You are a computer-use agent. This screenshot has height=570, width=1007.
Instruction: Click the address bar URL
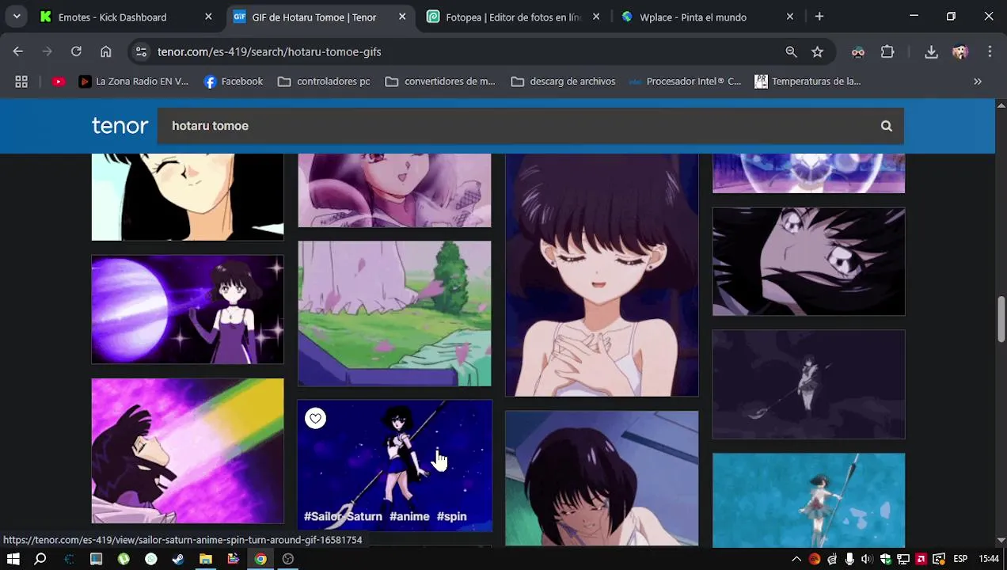click(x=269, y=51)
